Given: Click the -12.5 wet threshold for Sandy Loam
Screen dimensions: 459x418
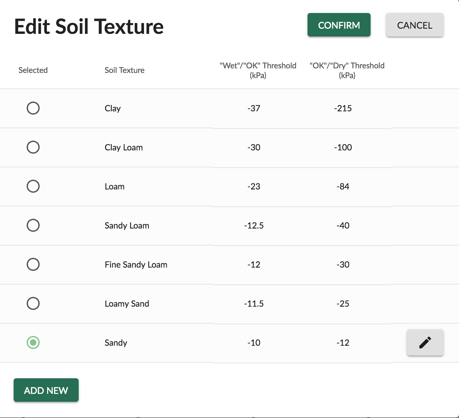Looking at the screenshot, I should coord(254,226).
